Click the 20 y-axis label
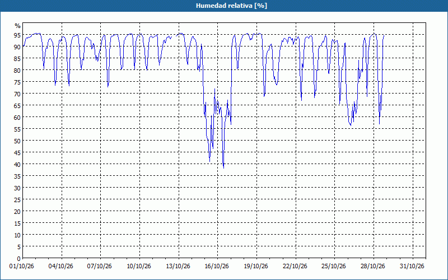Image resolution: width=448 pixels, height=280 pixels. click(x=17, y=212)
